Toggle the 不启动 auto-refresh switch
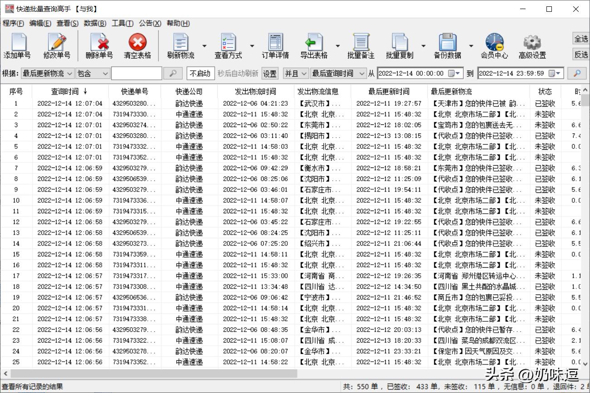The height and width of the screenshot is (393, 590). [x=201, y=73]
